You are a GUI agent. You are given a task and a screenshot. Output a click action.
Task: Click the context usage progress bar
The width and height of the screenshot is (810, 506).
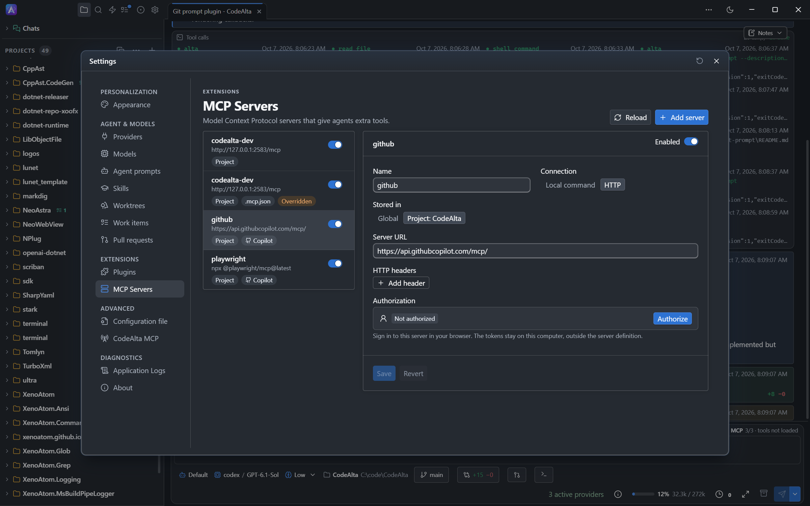coord(643,494)
